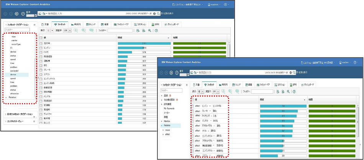Open the user account dropdown in the front window
Screen dimensions: 364x160
pyautogui.click(x=345, y=62)
